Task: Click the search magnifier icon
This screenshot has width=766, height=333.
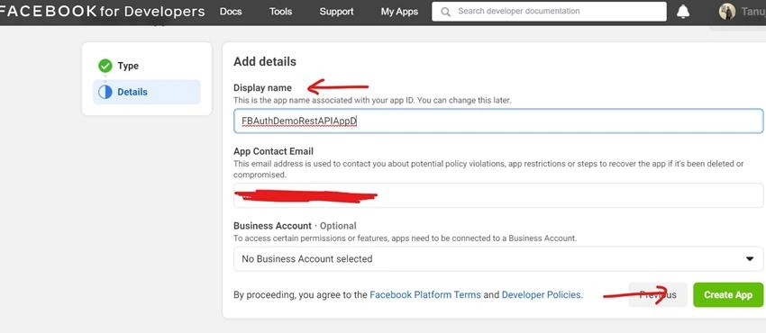Action: pyautogui.click(x=445, y=12)
